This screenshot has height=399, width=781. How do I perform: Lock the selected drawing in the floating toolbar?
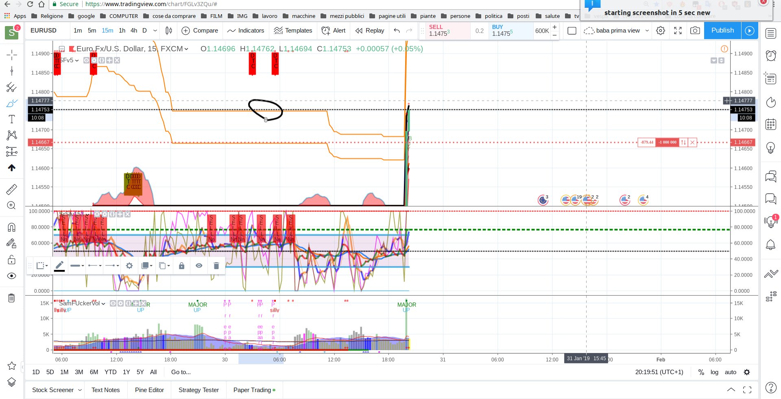[x=182, y=265]
